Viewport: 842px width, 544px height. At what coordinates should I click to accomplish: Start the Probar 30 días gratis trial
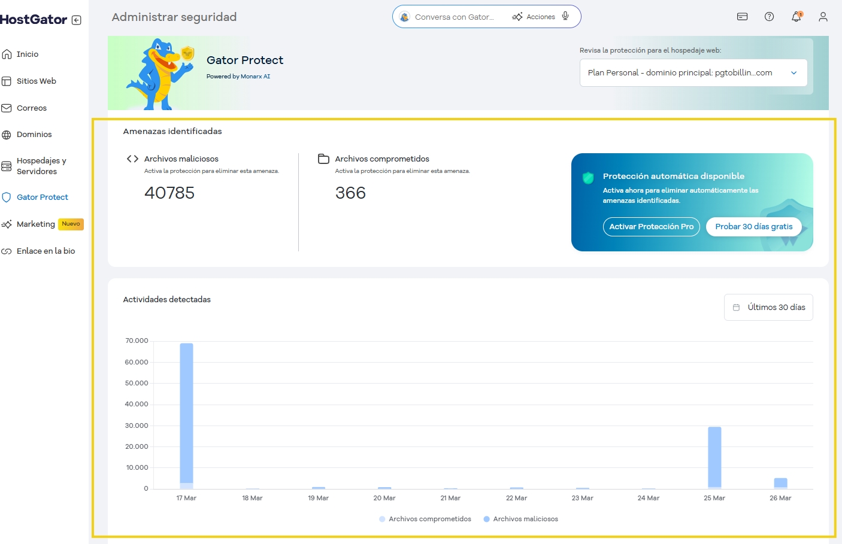[754, 227]
